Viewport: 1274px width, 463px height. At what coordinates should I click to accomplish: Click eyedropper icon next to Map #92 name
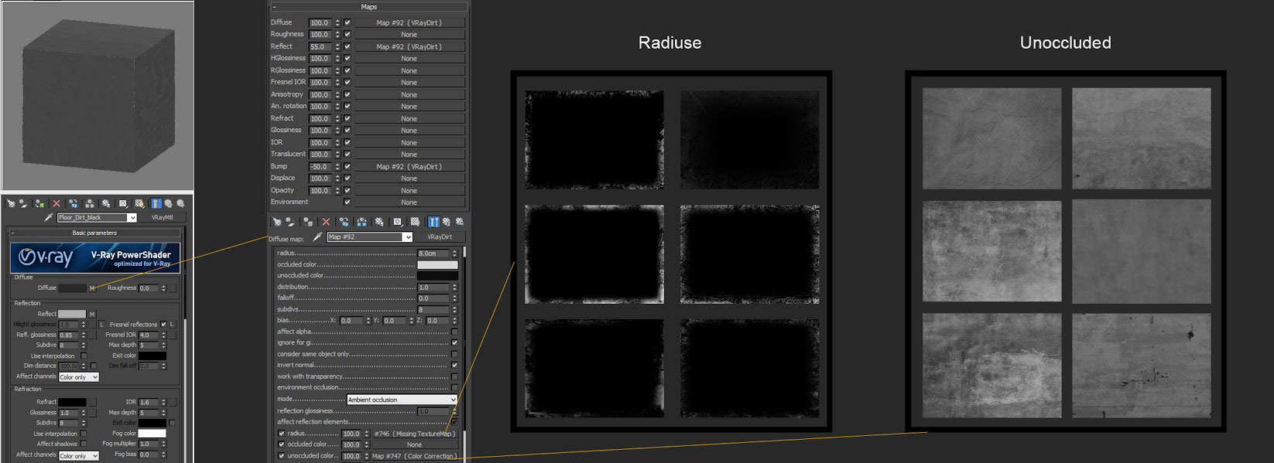click(317, 237)
